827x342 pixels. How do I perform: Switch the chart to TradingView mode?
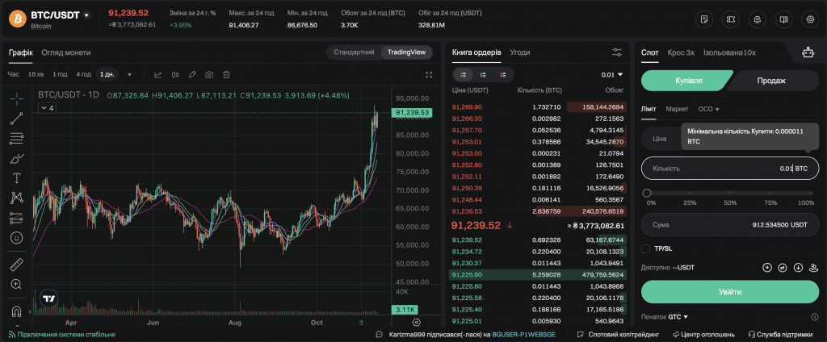pyautogui.click(x=406, y=52)
